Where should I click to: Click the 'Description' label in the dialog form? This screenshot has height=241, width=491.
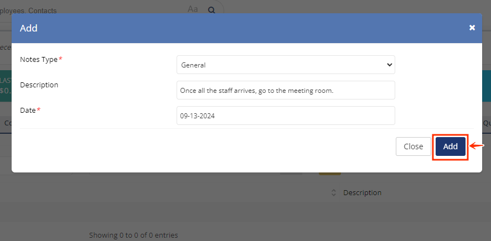[39, 85]
